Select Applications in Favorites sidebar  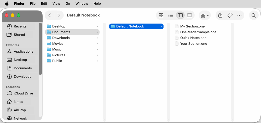pos(23,51)
